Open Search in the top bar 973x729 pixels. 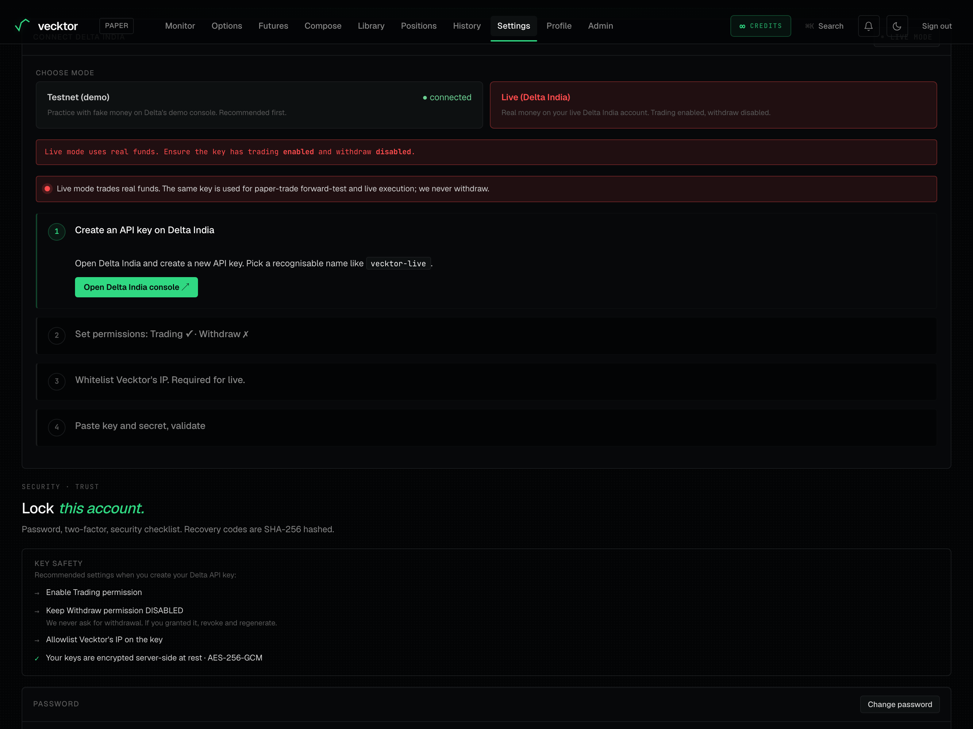(x=824, y=26)
